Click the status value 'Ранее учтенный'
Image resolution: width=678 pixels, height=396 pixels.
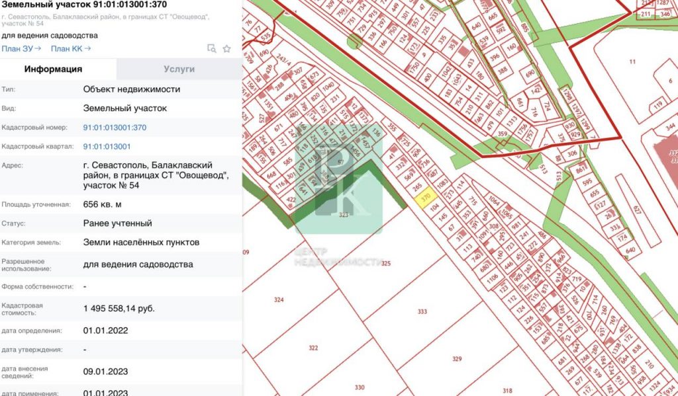[x=118, y=223]
